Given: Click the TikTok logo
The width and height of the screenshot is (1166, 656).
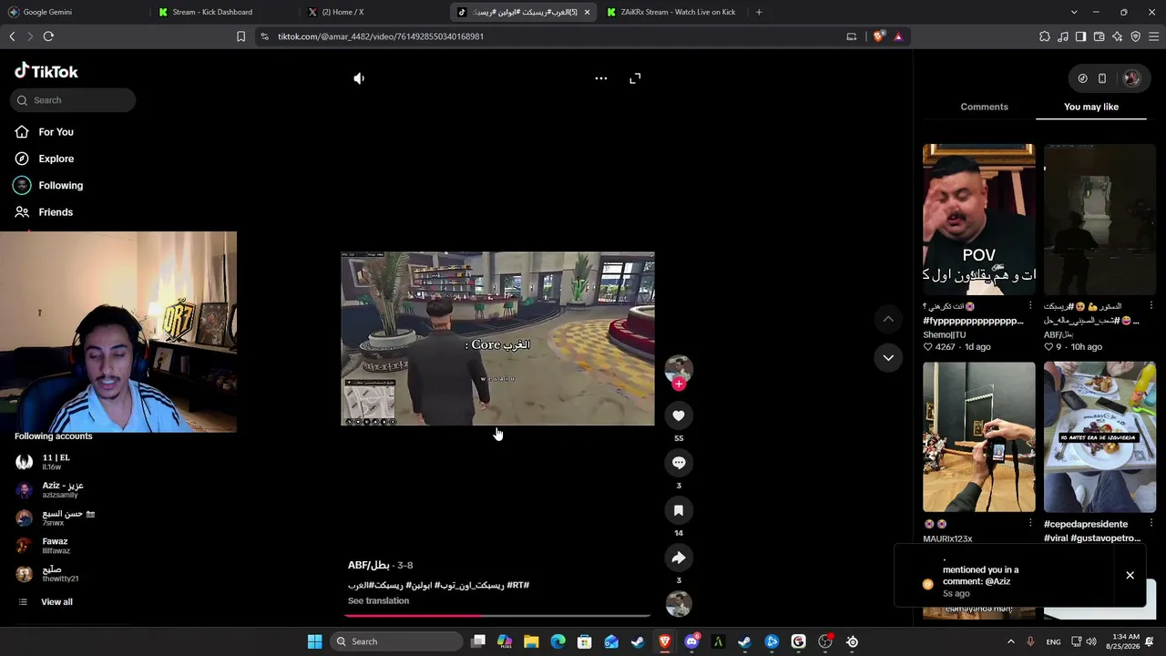Looking at the screenshot, I should pyautogui.click(x=46, y=71).
